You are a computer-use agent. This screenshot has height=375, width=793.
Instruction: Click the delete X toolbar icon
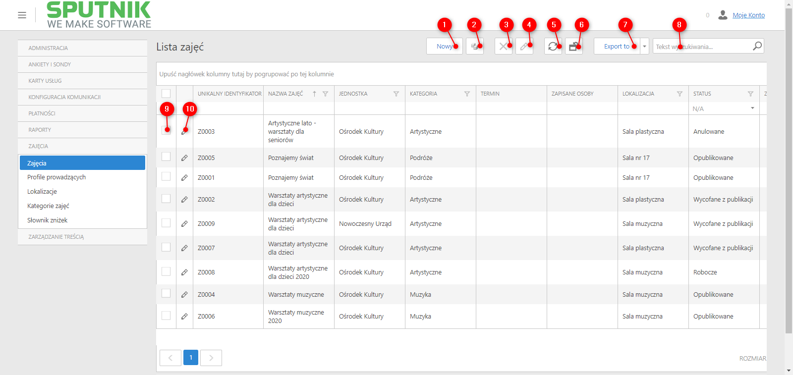click(x=503, y=46)
